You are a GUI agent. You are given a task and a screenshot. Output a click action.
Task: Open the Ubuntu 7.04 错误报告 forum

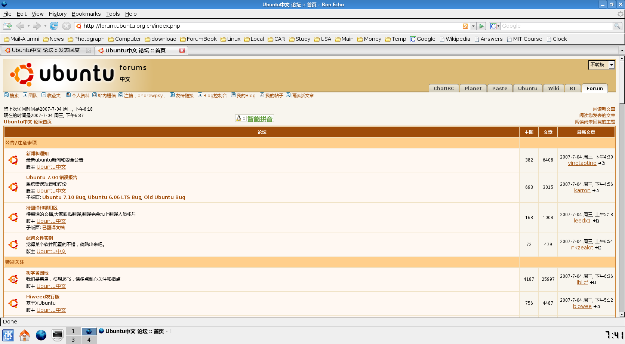tap(52, 178)
